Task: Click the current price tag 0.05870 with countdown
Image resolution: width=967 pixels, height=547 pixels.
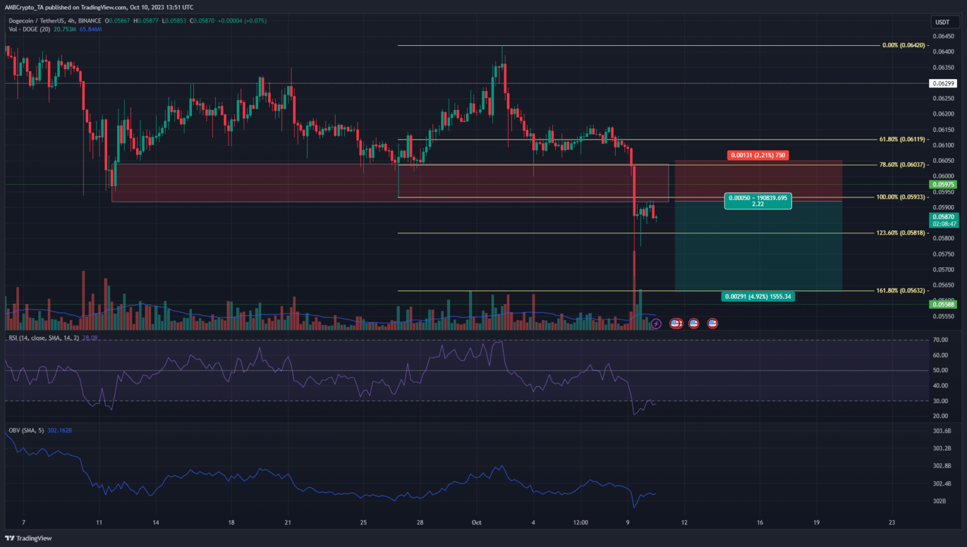Action: (943, 220)
